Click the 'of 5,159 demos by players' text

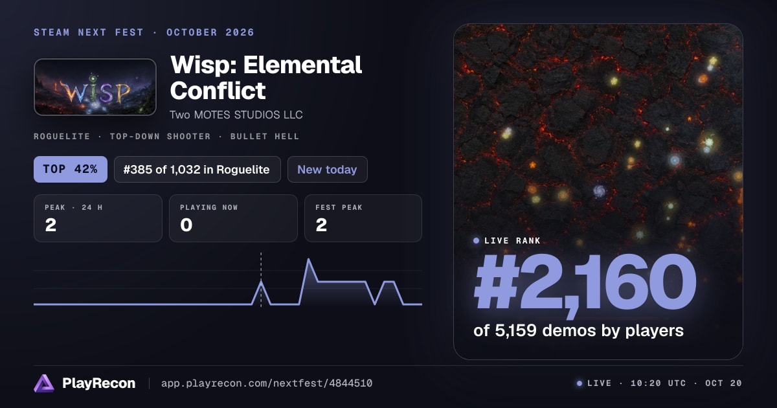click(x=579, y=330)
